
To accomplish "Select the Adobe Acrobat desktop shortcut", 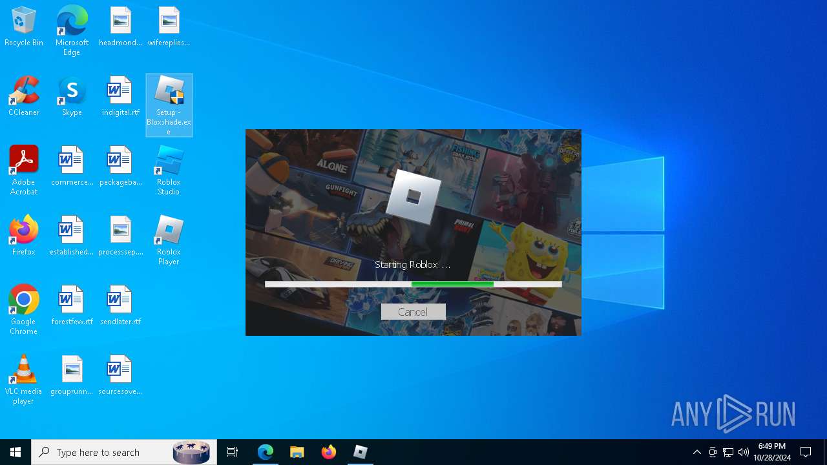I will pyautogui.click(x=24, y=170).
